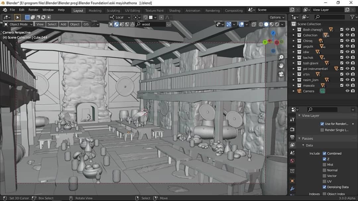Uncheck the Z pass checkbox

(x=324, y=159)
